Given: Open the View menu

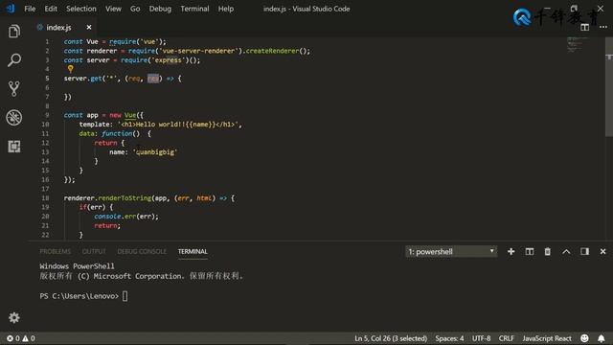Looking at the screenshot, I should coord(113,9).
